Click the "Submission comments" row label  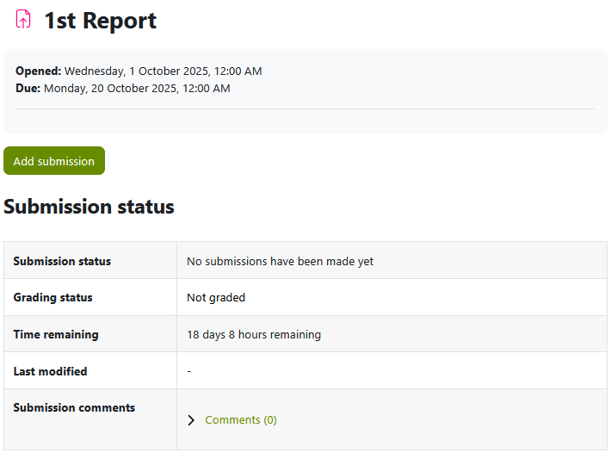[74, 407]
